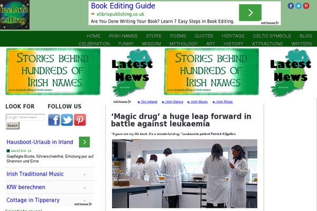Open Hausboot-Urlaub in Irland ad link
Screen dimensions: 317x211
(x=40, y=142)
